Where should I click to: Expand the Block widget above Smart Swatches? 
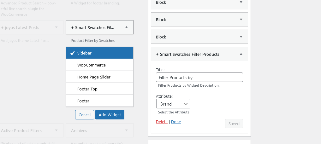click(241, 37)
